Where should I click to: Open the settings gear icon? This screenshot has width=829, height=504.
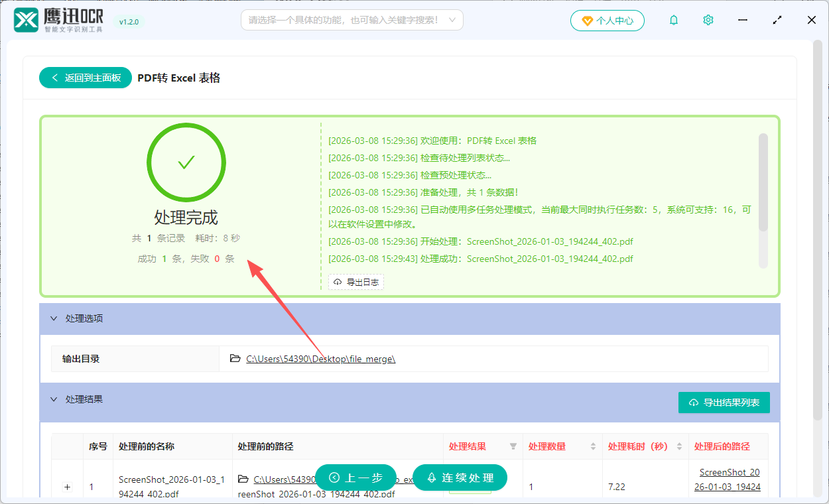(x=708, y=20)
